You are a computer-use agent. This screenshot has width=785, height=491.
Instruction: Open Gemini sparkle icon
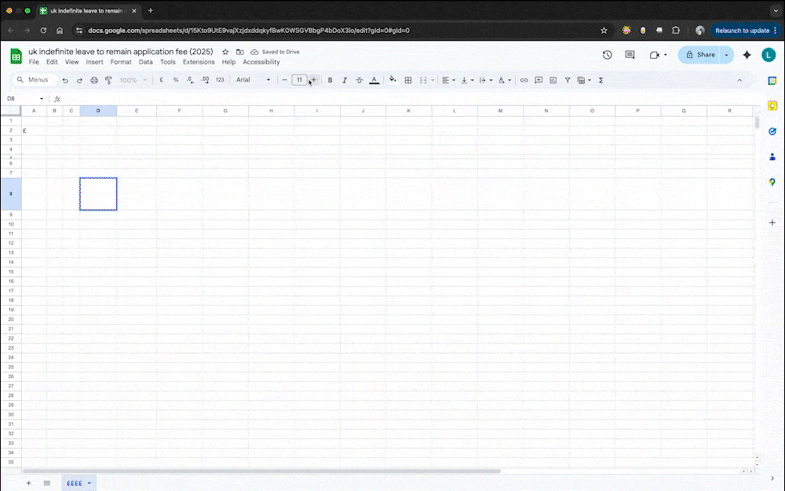point(747,55)
